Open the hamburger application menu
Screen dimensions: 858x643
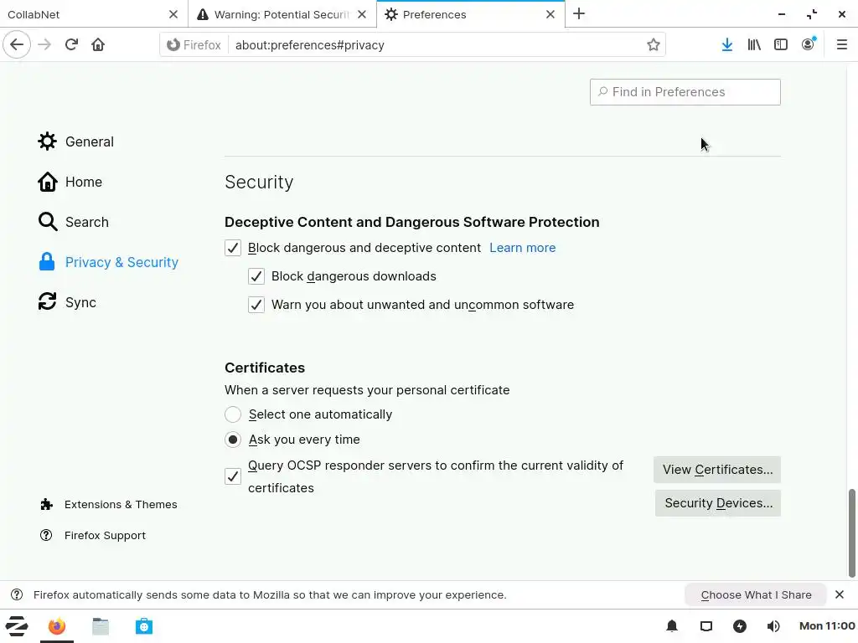pyautogui.click(x=841, y=45)
